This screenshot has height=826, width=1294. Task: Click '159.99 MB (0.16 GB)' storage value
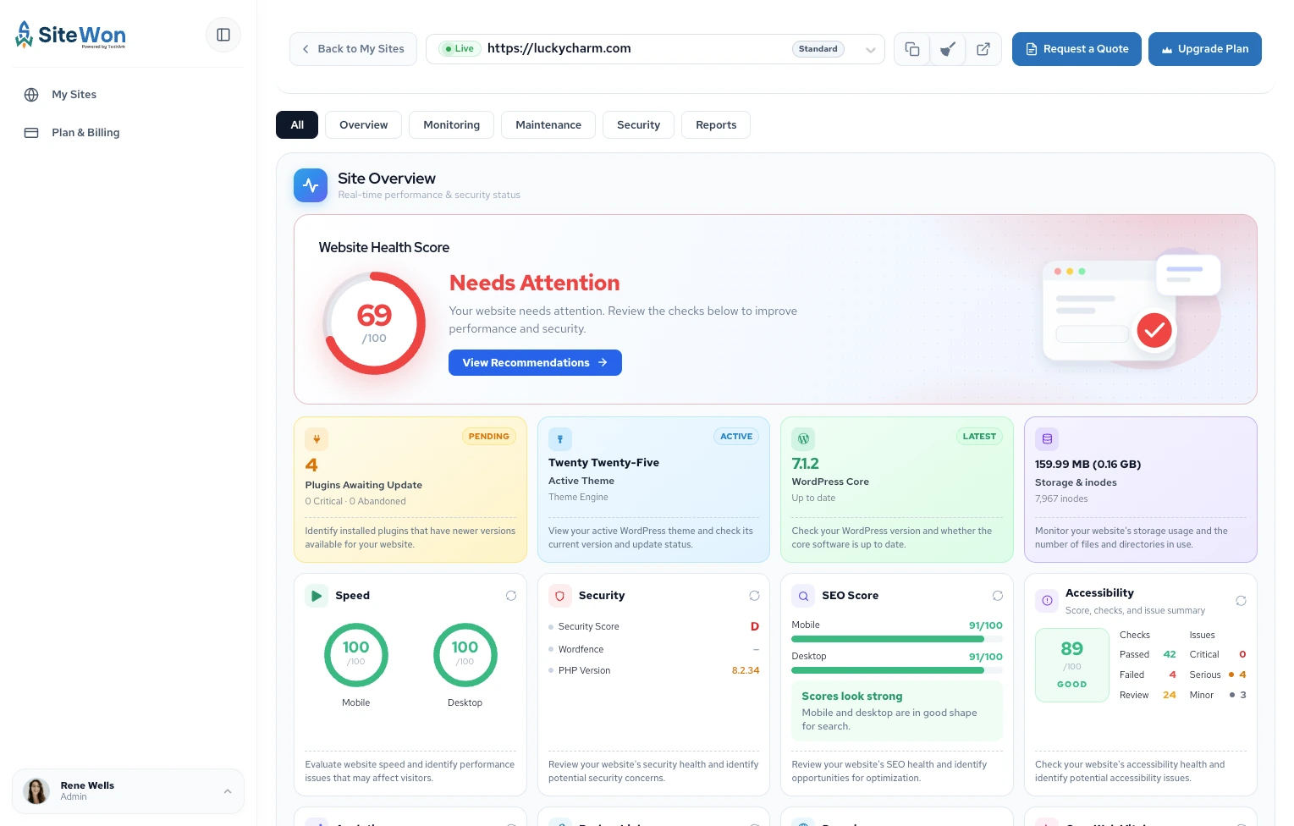[x=1088, y=465]
